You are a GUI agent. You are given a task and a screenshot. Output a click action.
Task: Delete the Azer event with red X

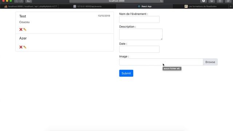pyautogui.click(x=21, y=47)
